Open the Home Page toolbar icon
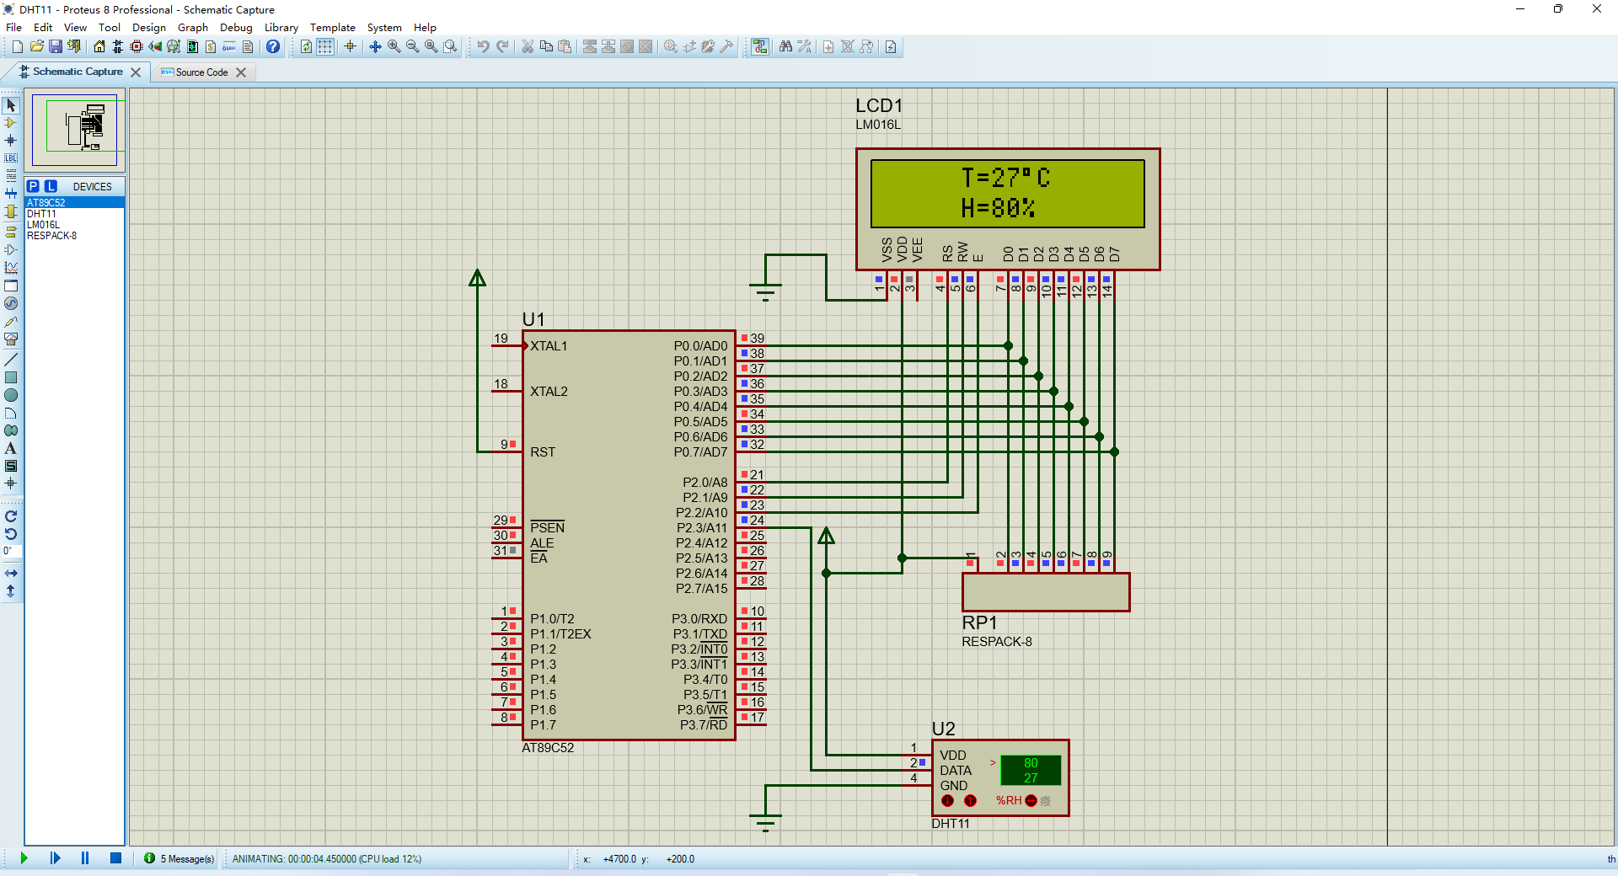The height and width of the screenshot is (876, 1618). [99, 46]
